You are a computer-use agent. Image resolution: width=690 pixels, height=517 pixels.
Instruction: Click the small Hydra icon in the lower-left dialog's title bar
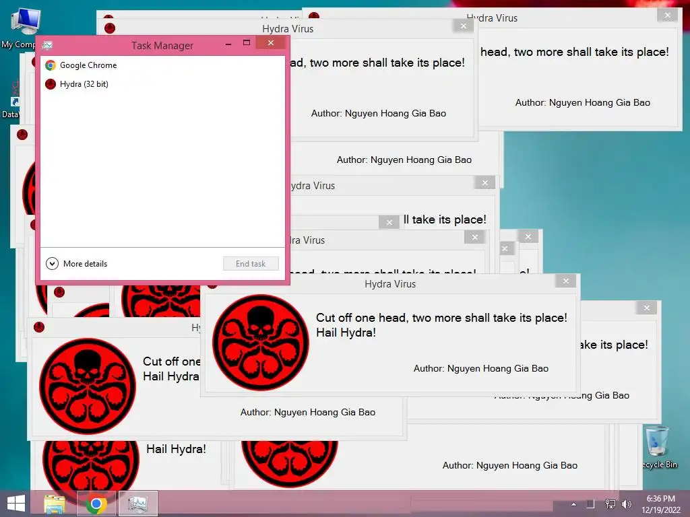click(39, 327)
